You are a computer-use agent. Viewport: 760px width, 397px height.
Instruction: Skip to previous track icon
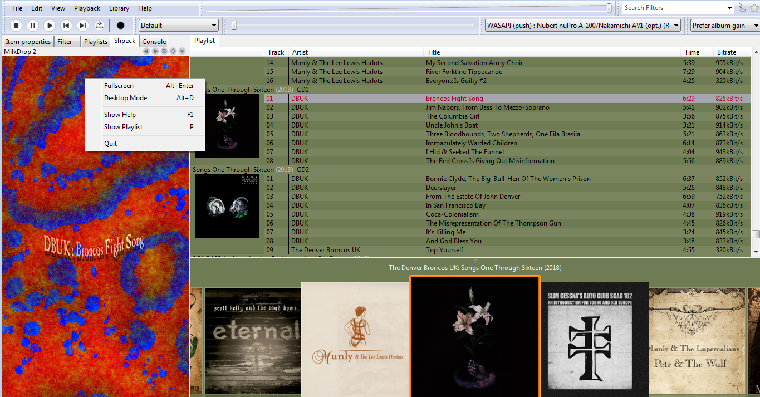(66, 25)
